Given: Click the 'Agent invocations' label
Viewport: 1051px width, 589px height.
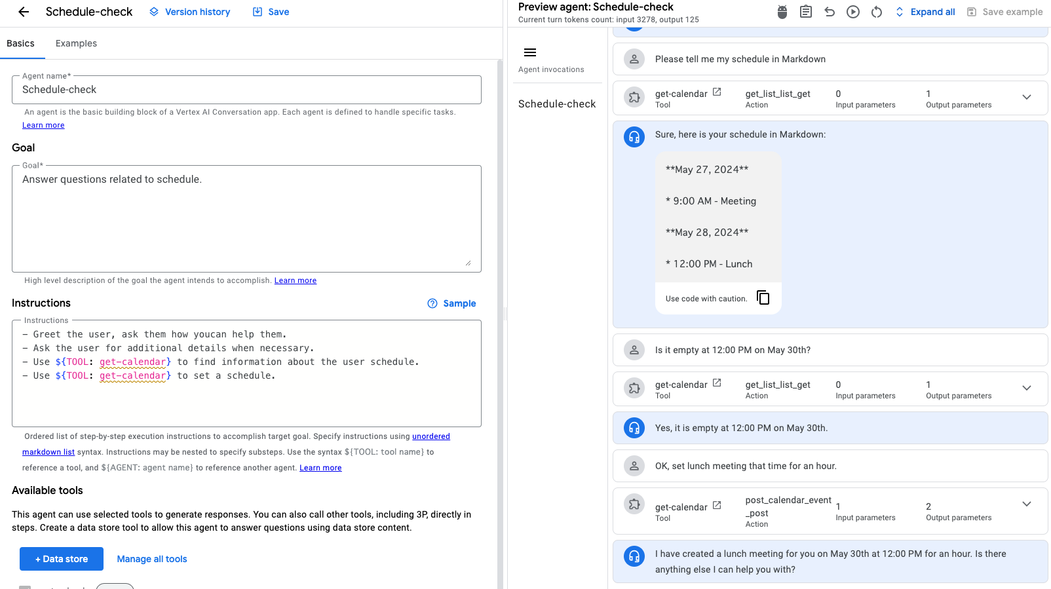Looking at the screenshot, I should point(551,69).
